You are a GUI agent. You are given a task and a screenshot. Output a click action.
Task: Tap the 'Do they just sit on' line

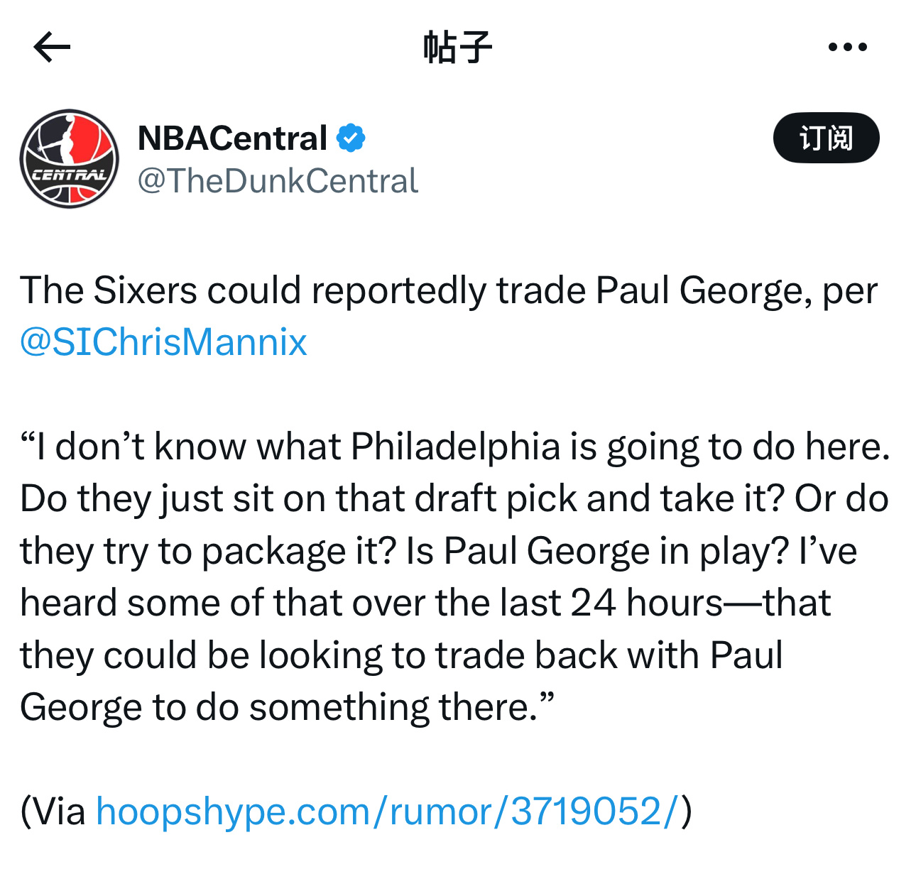pos(454,498)
